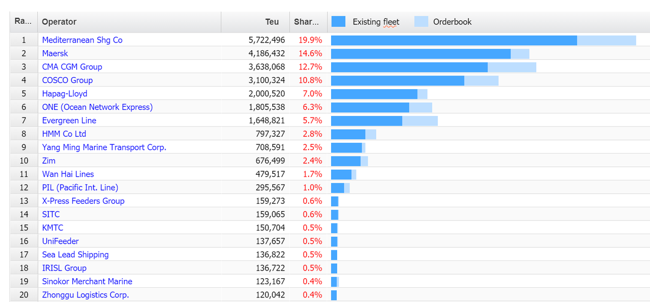Click the IRISL Group link

[x=64, y=268]
